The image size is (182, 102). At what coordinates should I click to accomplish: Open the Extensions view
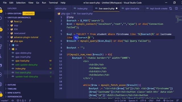1,46
